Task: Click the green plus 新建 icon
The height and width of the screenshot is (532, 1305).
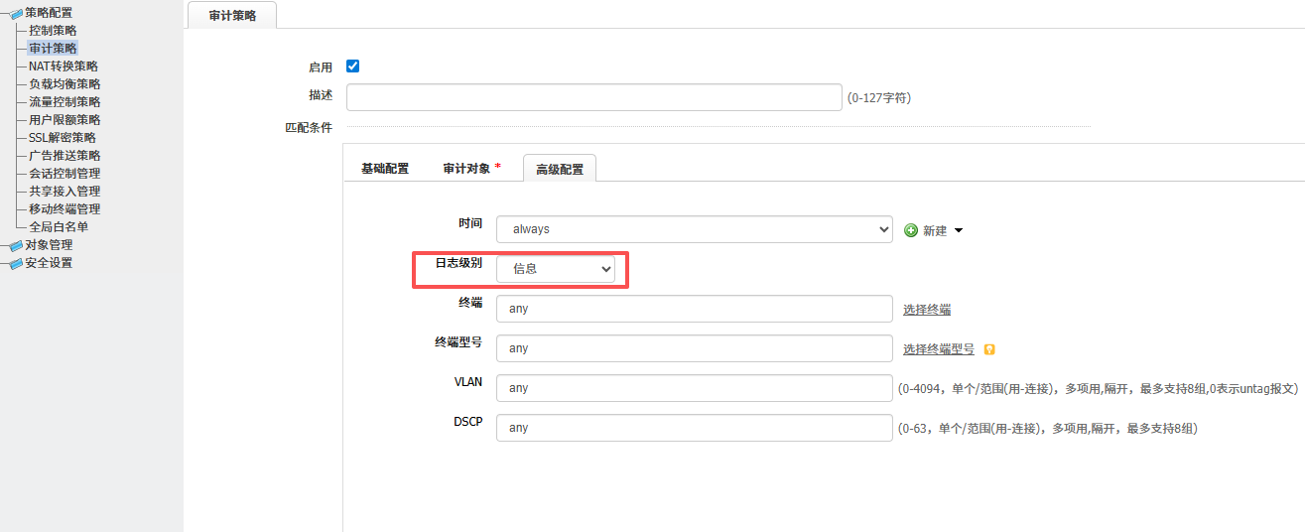Action: tap(911, 230)
